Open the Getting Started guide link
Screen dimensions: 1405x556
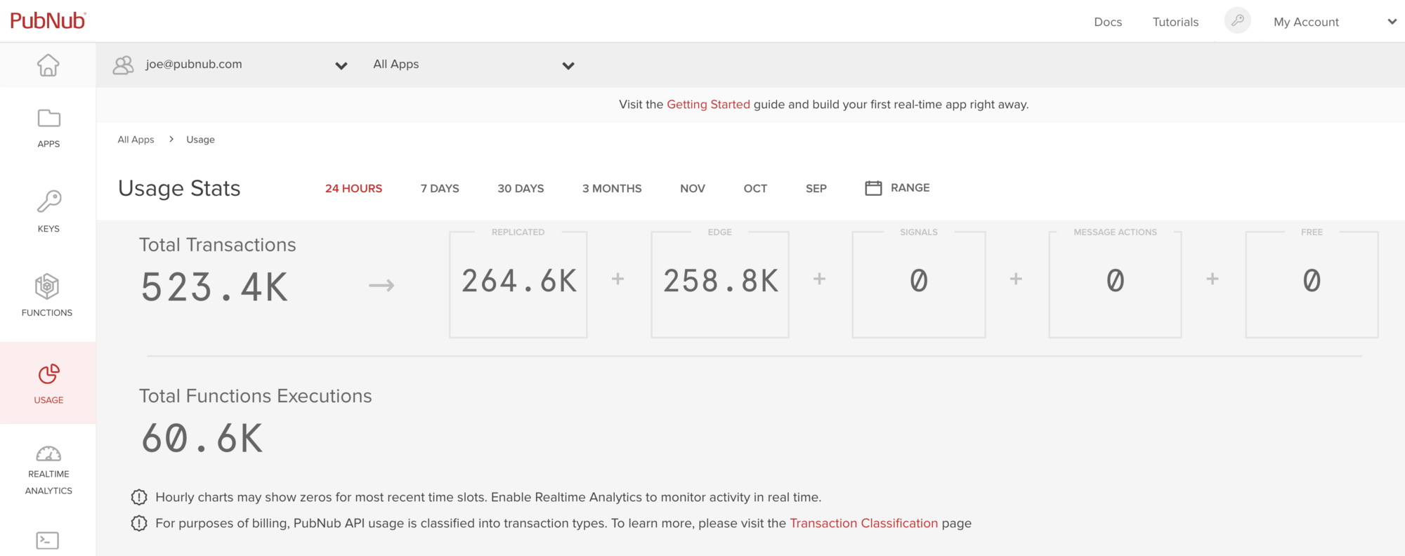(708, 105)
